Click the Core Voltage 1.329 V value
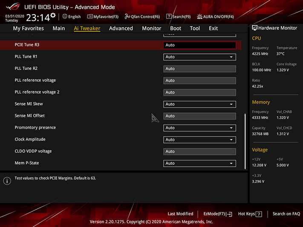 (x=283, y=70)
